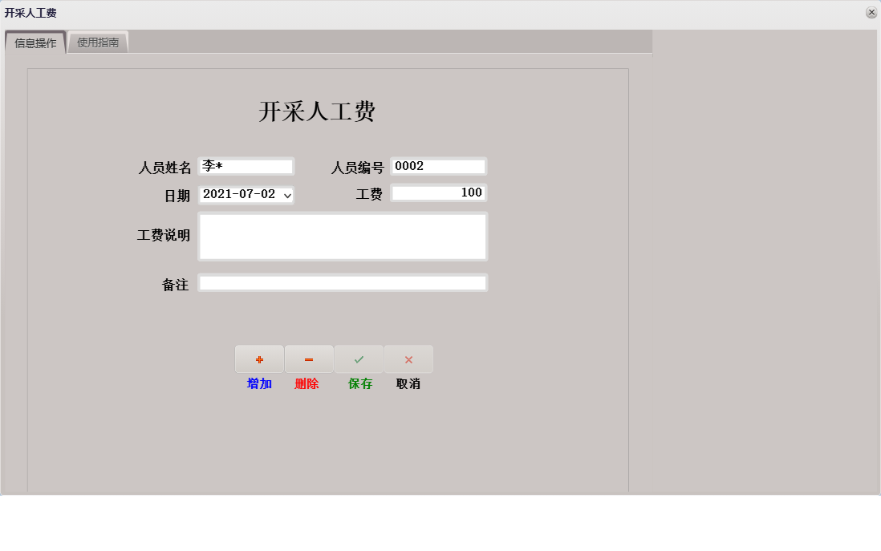Click the 增加 button to add a record
The image size is (881, 551).
(x=258, y=385)
